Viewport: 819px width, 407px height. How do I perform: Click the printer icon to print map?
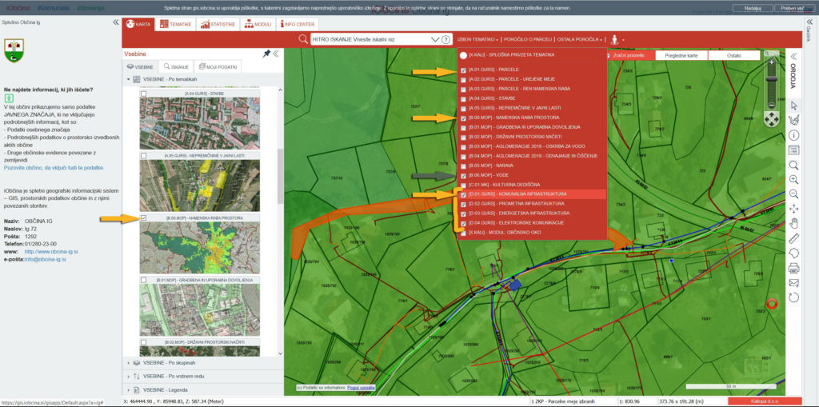[793, 268]
